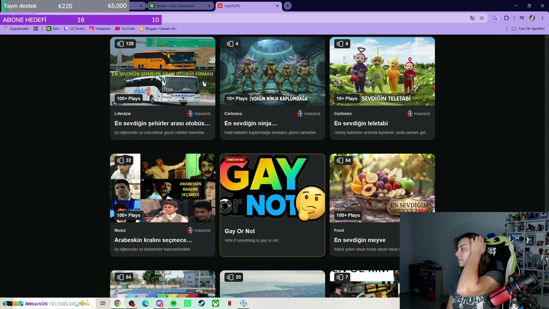The width and height of the screenshot is (549, 309).
Task: Switch to the Stream - Kick Dashboard tab
Action: point(180,6)
